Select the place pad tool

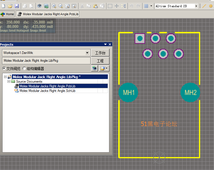211,6
